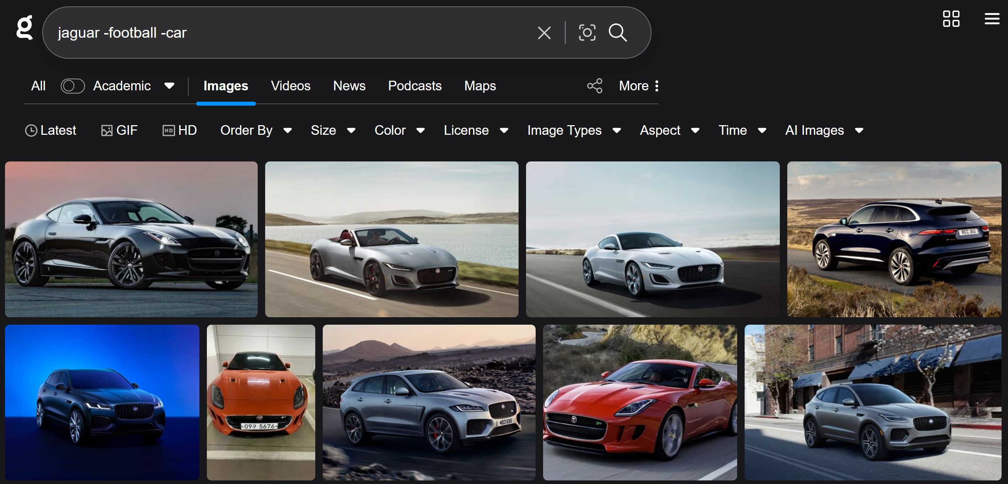Toggle the Academic switch

pos(73,86)
